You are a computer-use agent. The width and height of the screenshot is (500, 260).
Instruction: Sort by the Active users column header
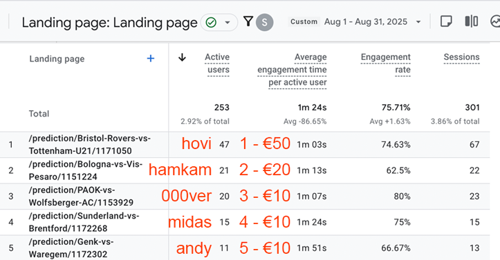pos(217,63)
